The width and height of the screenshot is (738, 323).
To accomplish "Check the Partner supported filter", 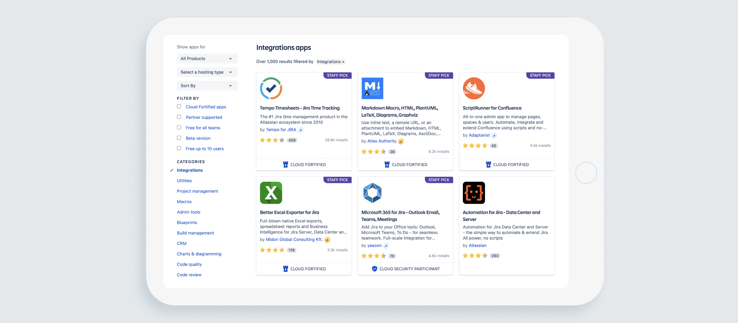I will click(179, 117).
